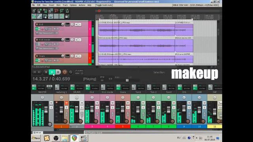Arm the Kick track for recording
This screenshot has height=142, width=253.
click(x=37, y=24)
